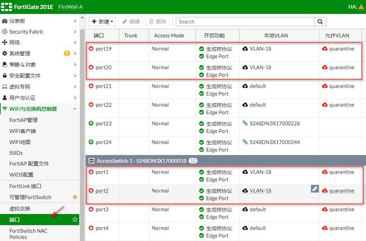
Task: Collapse the WiFi与交换机控制器 chevron
Action: [75, 109]
